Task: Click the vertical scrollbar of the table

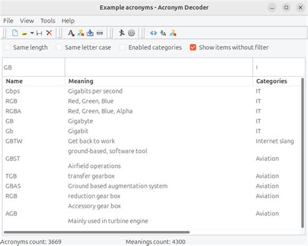Action: 303,153
